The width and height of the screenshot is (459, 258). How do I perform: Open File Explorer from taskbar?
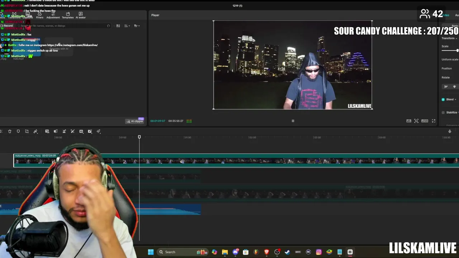[225, 252]
